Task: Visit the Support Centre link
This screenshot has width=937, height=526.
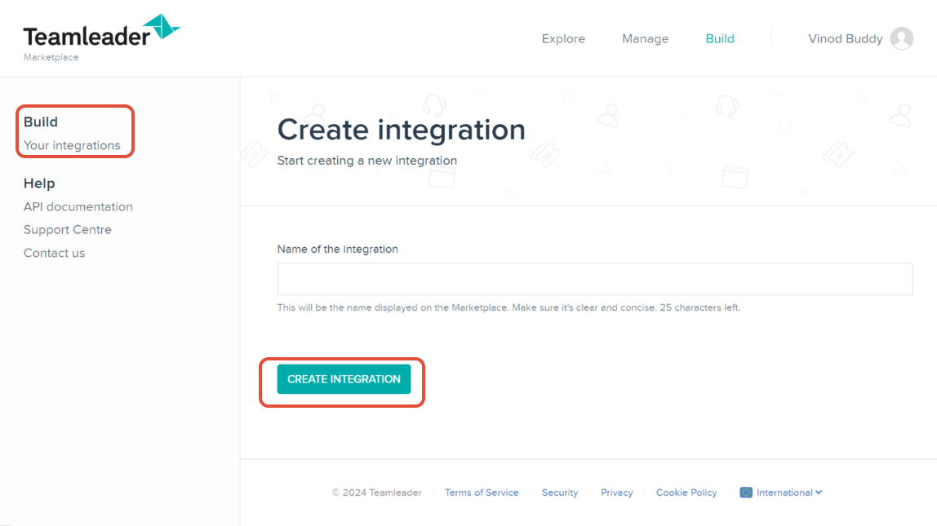Action: click(x=68, y=230)
